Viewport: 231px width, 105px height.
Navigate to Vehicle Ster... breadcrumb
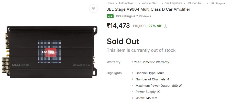tap(150, 3)
